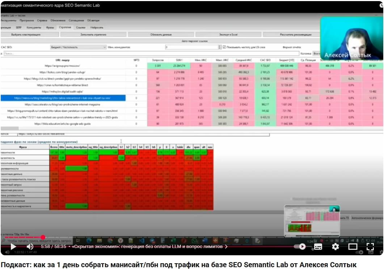Toggle the Показывать частоту для LSI слов checkbox
The width and height of the screenshot is (384, 269).
(224, 47)
